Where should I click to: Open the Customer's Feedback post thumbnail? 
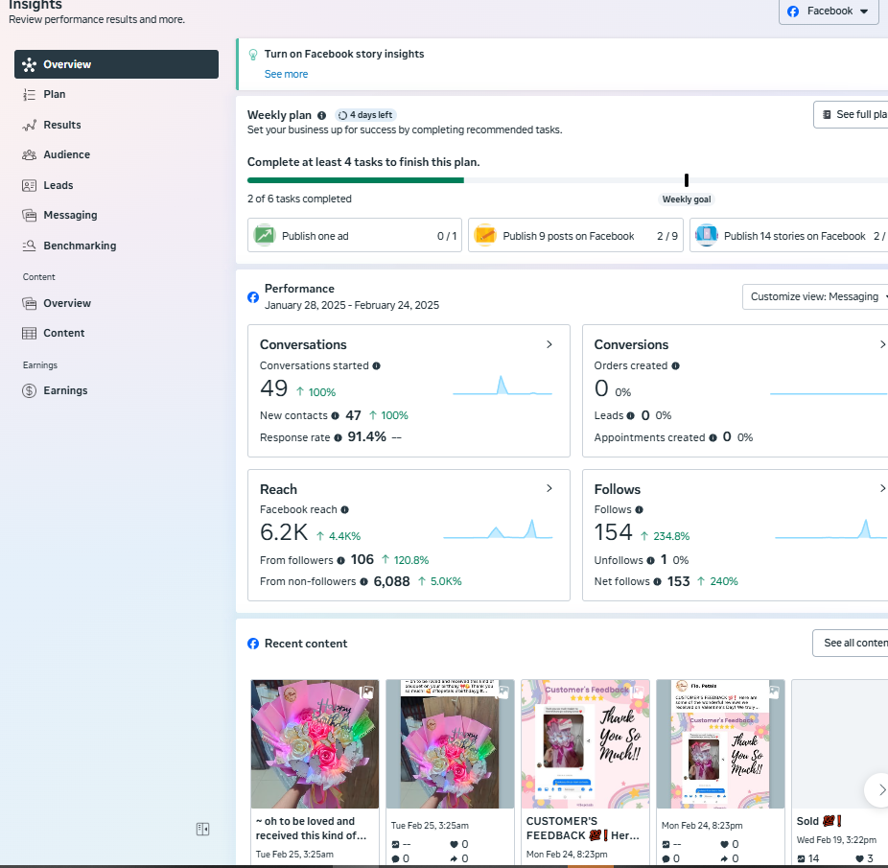click(x=585, y=744)
